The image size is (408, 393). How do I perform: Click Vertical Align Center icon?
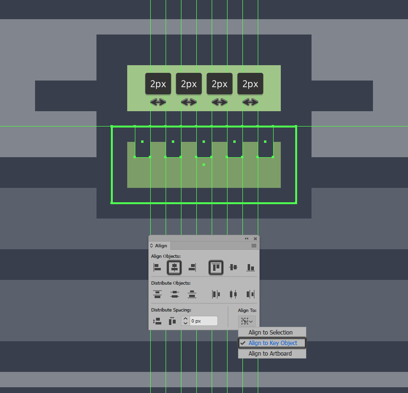coord(233,267)
